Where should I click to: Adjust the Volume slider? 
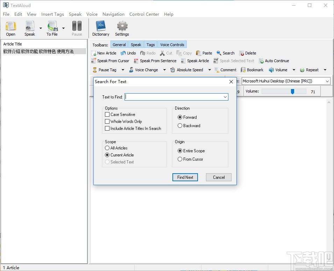coord(293,91)
